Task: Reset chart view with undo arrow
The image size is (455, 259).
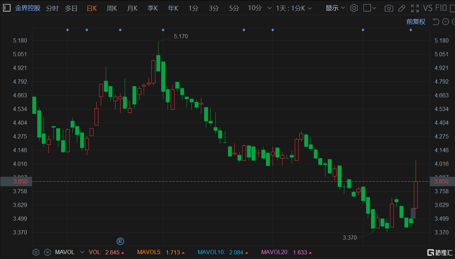Action: (x=436, y=22)
